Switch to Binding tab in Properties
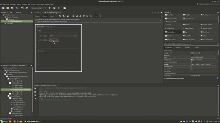Viewport: 220px width, 123px height. tap(178, 47)
